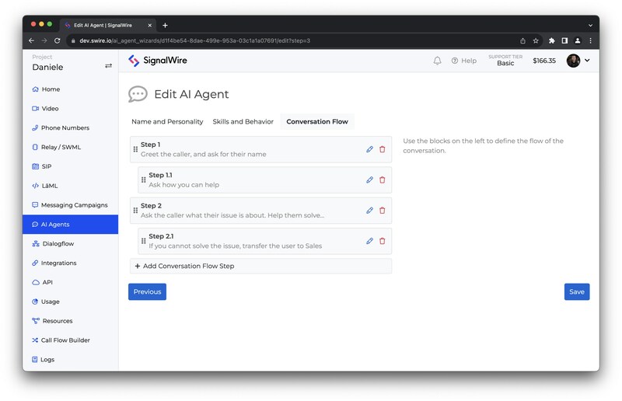
Task: Switch to the Skills and Behavior tab
Action: click(x=243, y=121)
